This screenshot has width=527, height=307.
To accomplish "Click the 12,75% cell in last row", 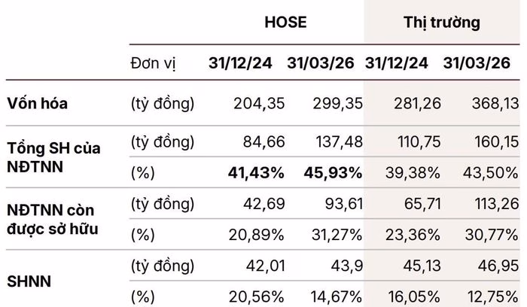I will pos(492,296).
